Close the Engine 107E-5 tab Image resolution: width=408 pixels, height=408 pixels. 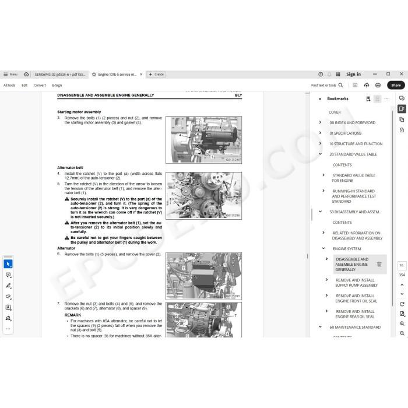pyautogui.click(x=141, y=75)
